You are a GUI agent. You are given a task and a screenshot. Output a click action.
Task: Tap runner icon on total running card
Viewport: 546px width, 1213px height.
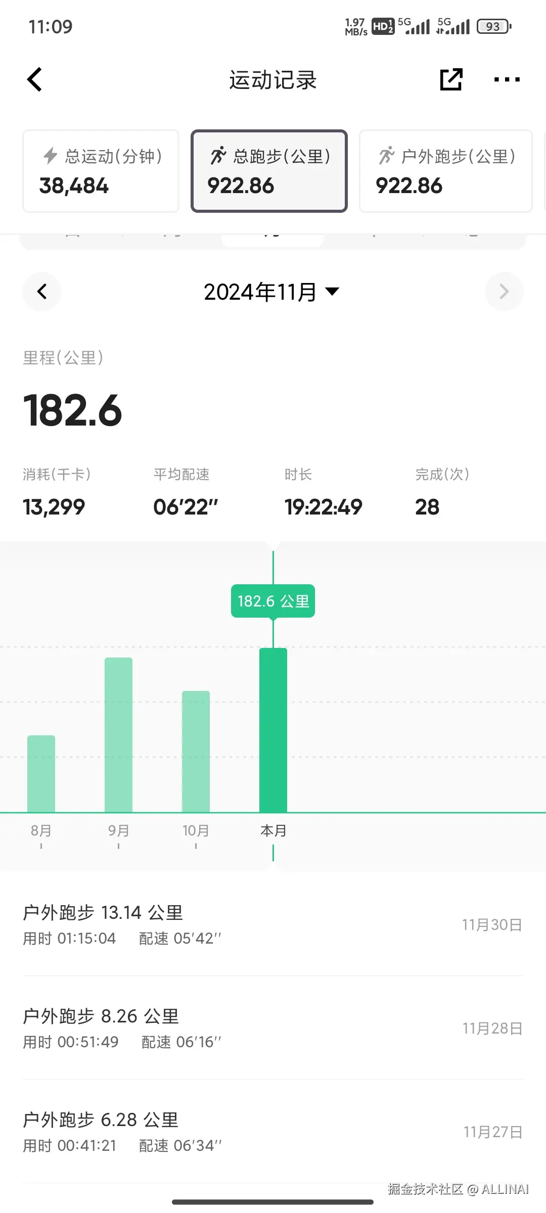[x=218, y=156]
